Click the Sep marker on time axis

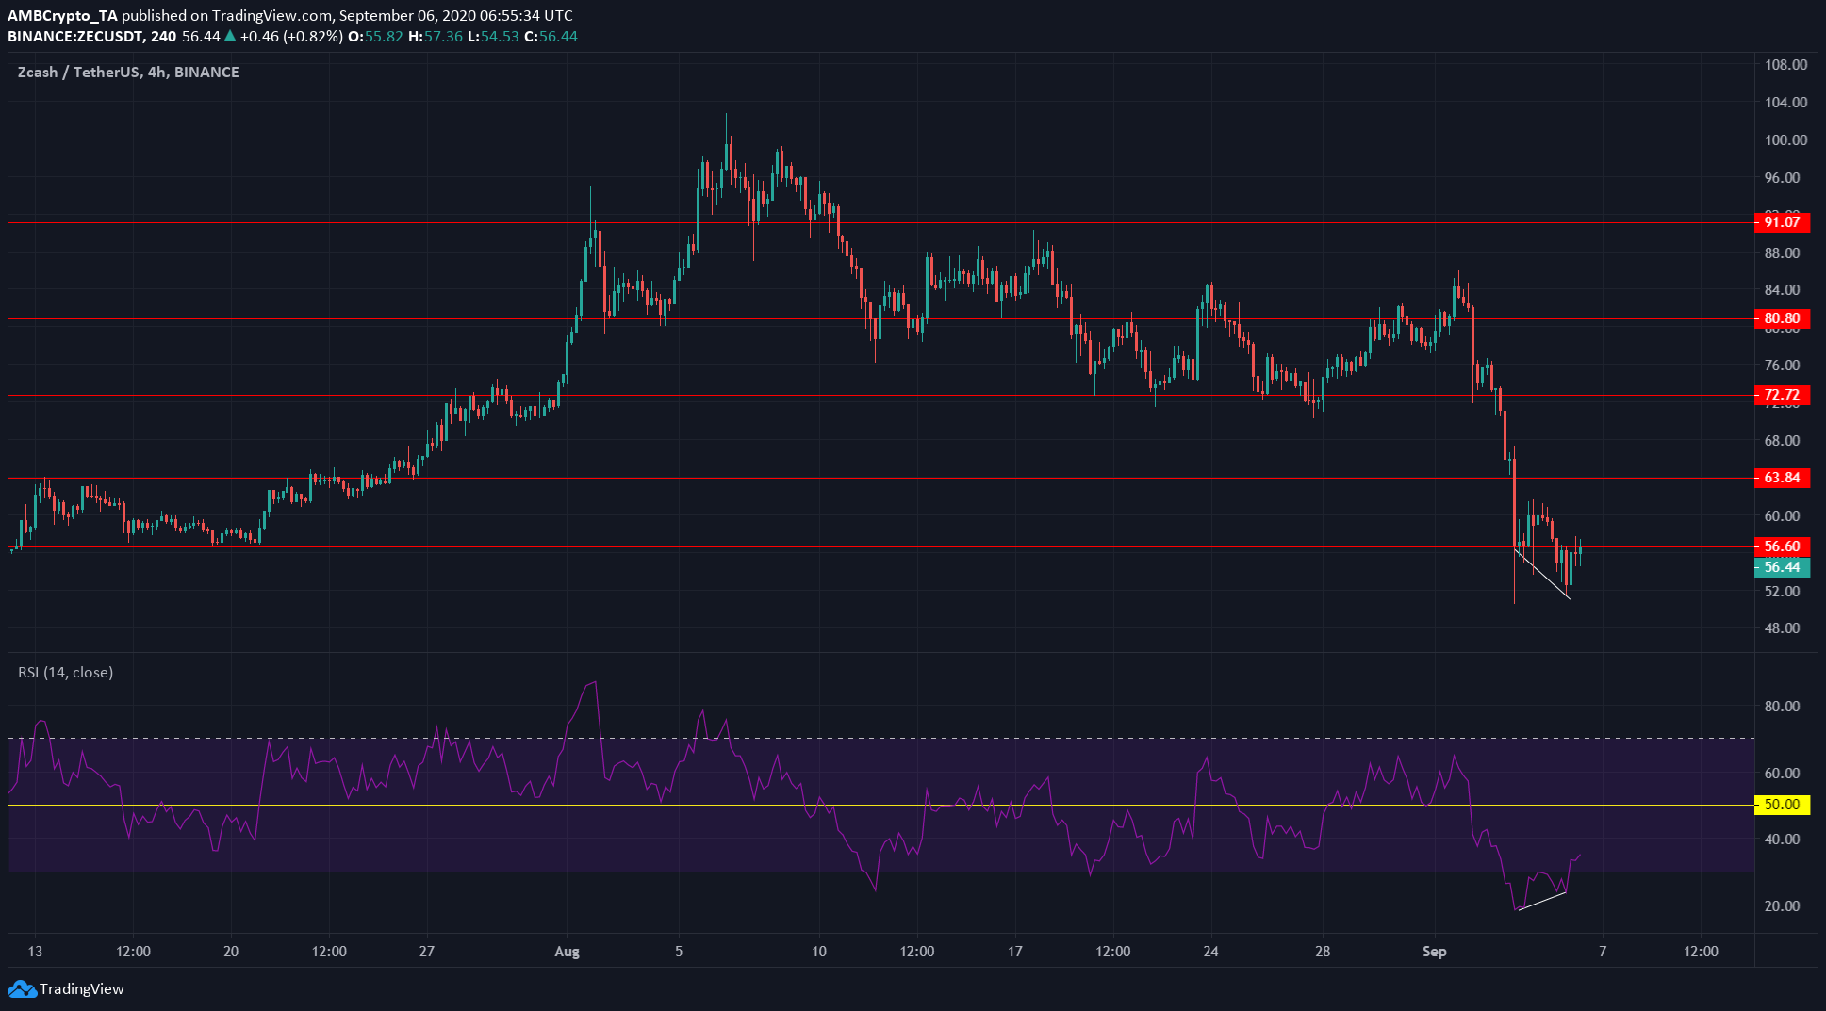[1434, 952]
